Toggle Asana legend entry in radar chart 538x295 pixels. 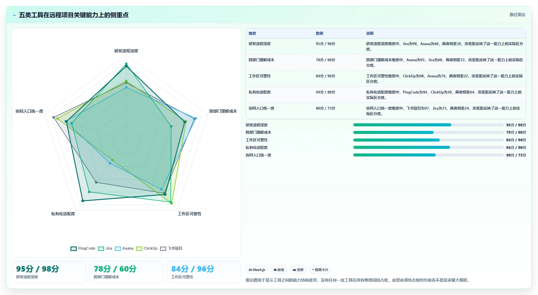tap(124, 248)
